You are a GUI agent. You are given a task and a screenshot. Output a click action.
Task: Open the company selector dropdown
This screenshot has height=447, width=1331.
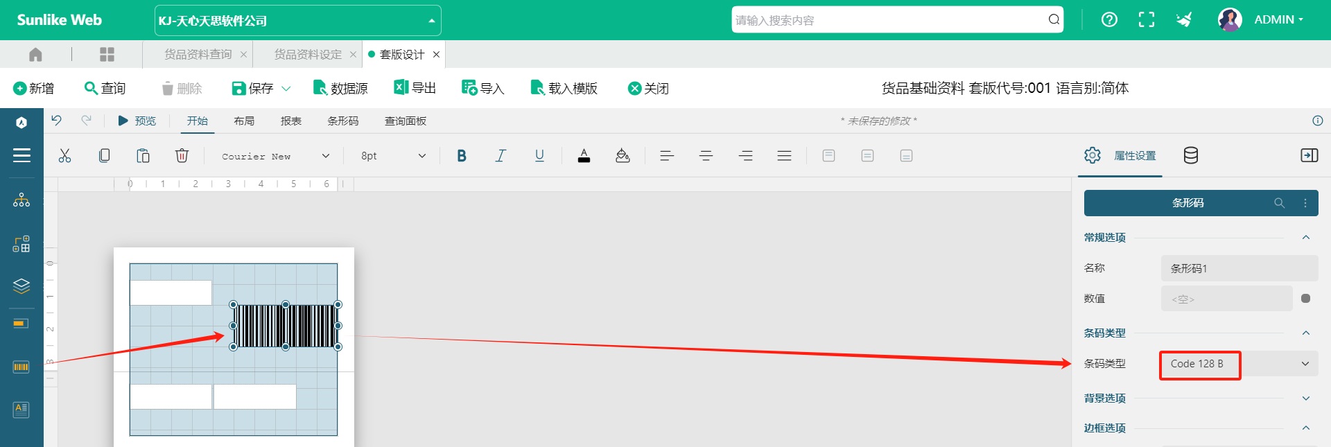[x=298, y=21]
